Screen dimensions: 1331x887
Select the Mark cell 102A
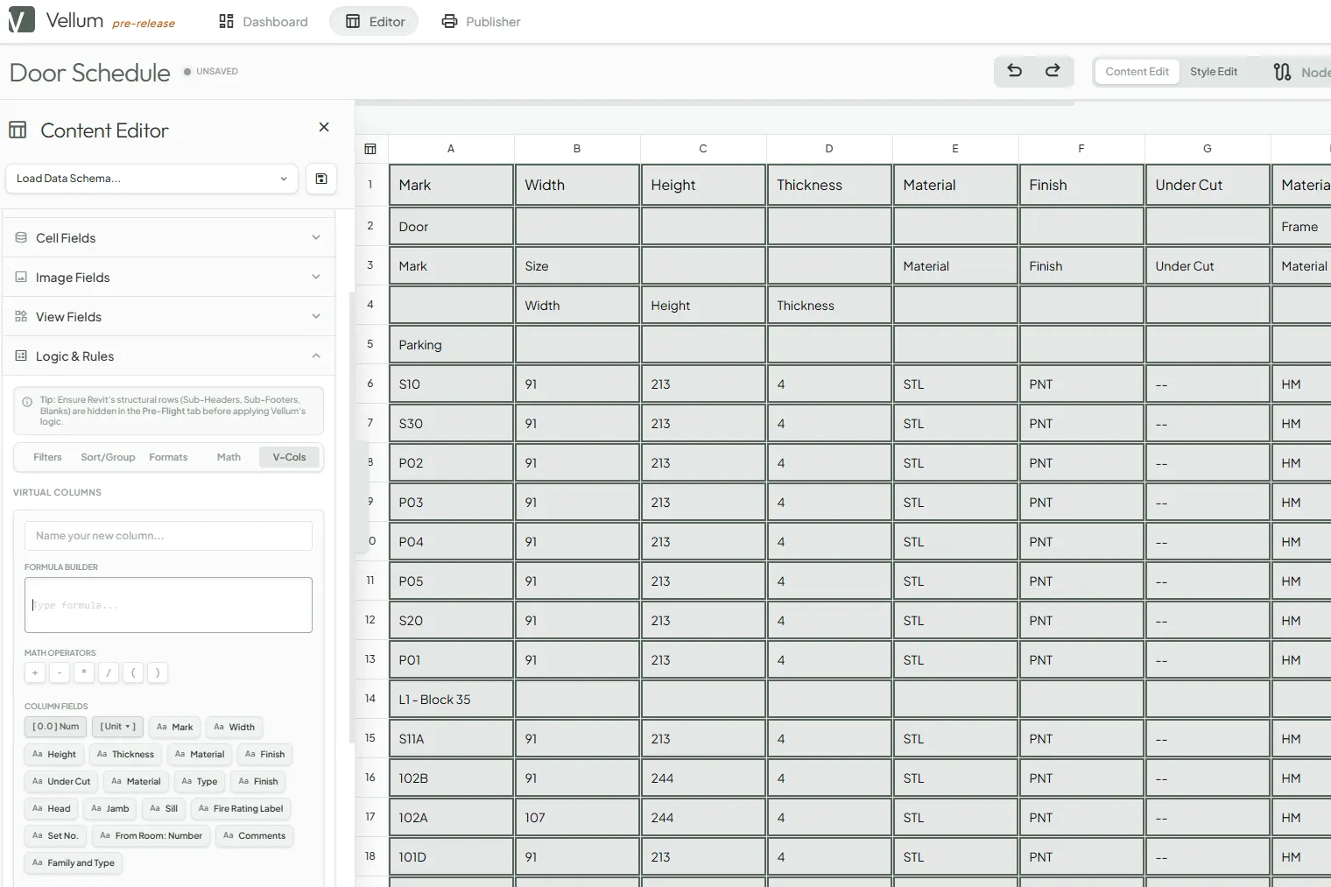pos(451,818)
